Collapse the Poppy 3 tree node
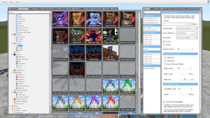210x118 pixels. [12, 44]
